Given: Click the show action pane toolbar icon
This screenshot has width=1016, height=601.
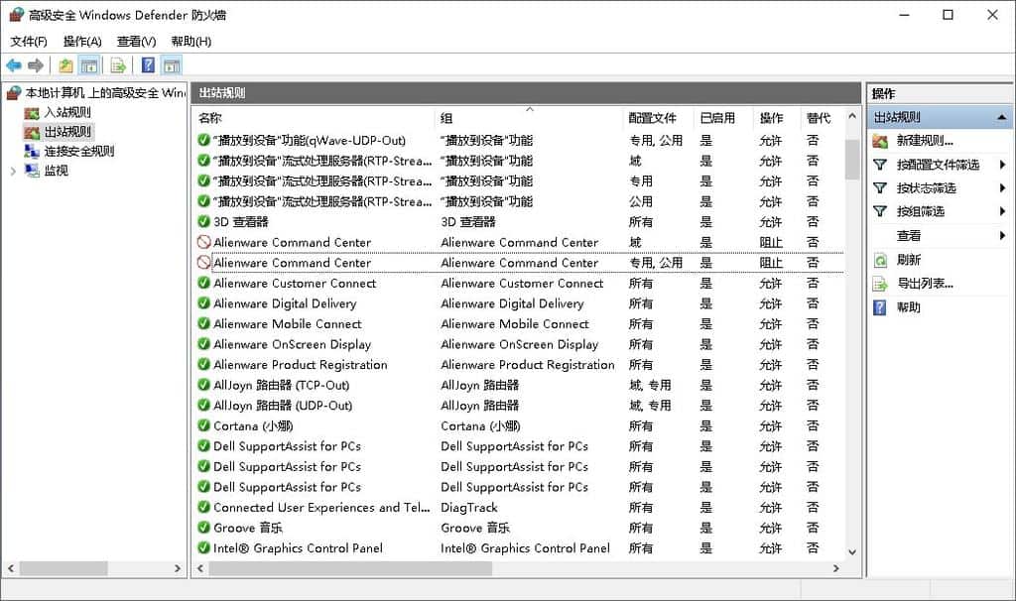Looking at the screenshot, I should [x=171, y=64].
